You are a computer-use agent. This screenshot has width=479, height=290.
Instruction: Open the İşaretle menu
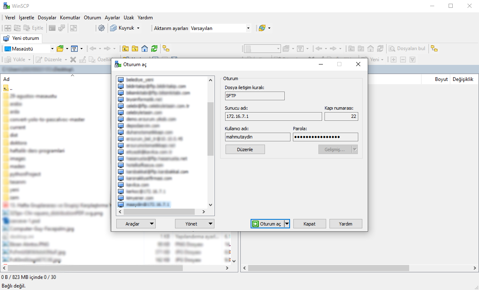(x=27, y=18)
